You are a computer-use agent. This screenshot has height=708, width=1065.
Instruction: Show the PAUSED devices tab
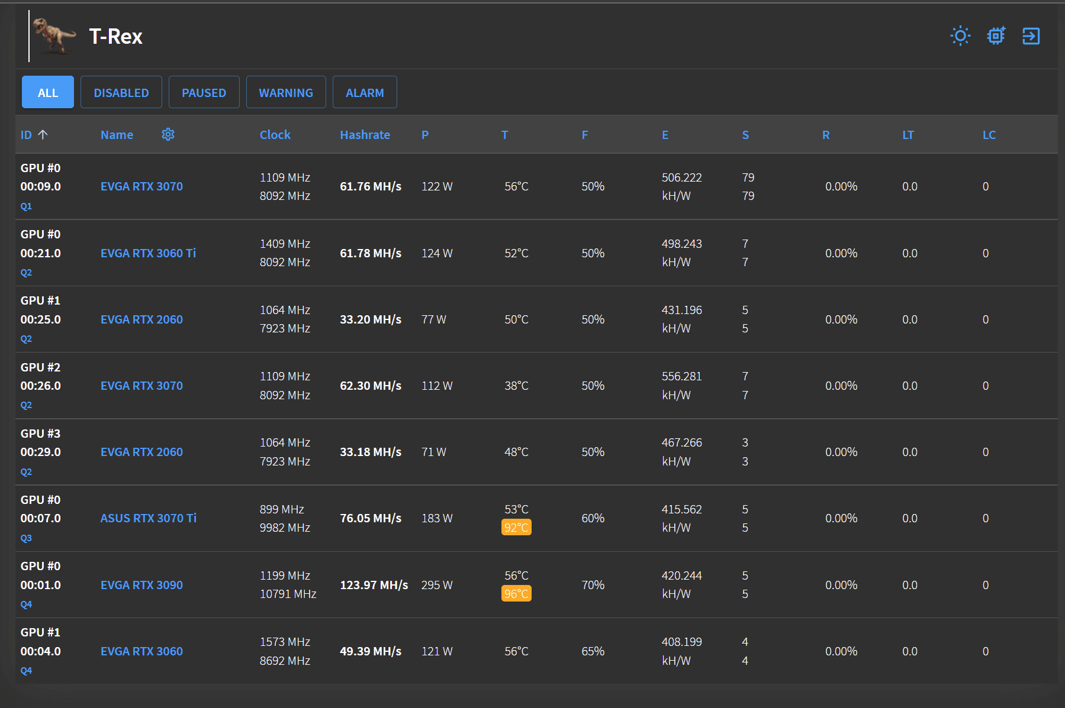tap(204, 92)
